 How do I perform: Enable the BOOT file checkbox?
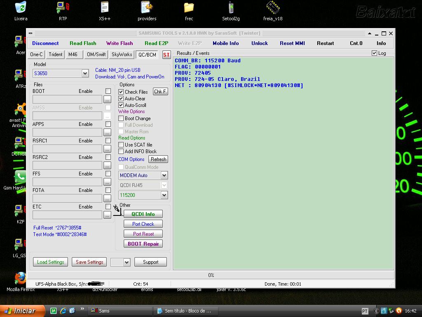click(108, 91)
